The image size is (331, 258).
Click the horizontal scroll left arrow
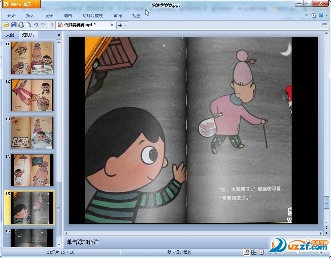point(66,233)
